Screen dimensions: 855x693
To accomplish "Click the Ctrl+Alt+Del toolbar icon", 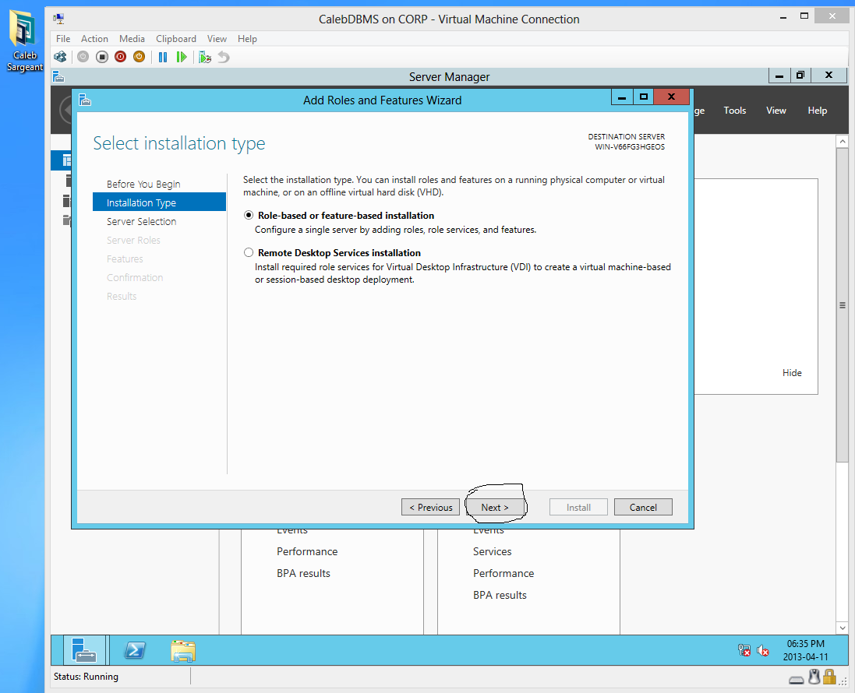I will pyautogui.click(x=60, y=57).
